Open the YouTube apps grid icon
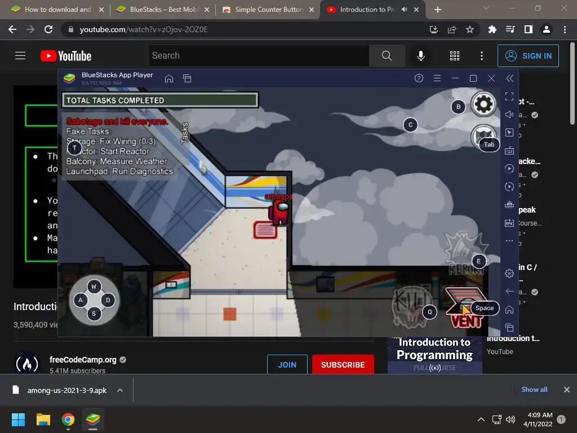 (455, 56)
